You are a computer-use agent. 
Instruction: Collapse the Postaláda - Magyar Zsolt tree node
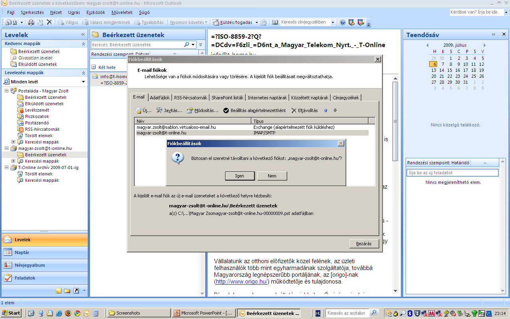(7, 91)
